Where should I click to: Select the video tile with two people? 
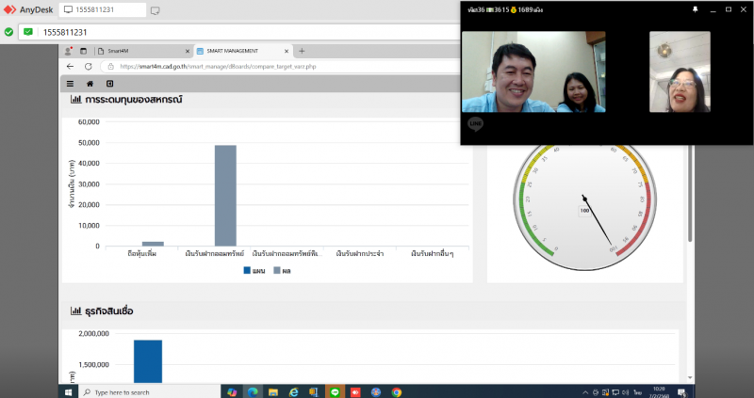533,72
